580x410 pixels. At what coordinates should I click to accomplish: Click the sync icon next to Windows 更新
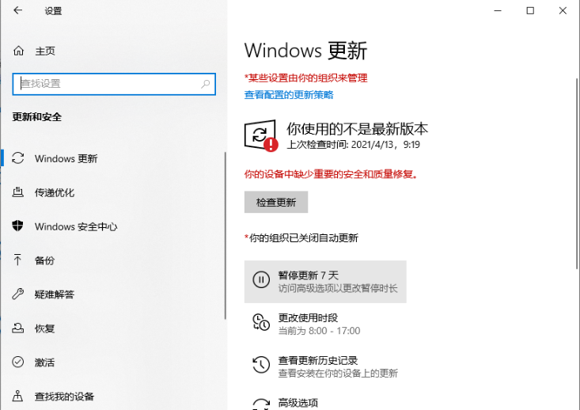pos(17,158)
